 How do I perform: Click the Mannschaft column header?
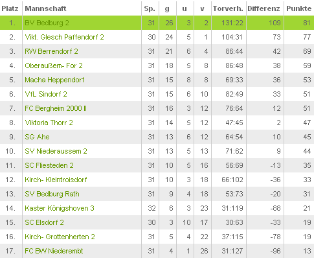pyautogui.click(x=45, y=8)
